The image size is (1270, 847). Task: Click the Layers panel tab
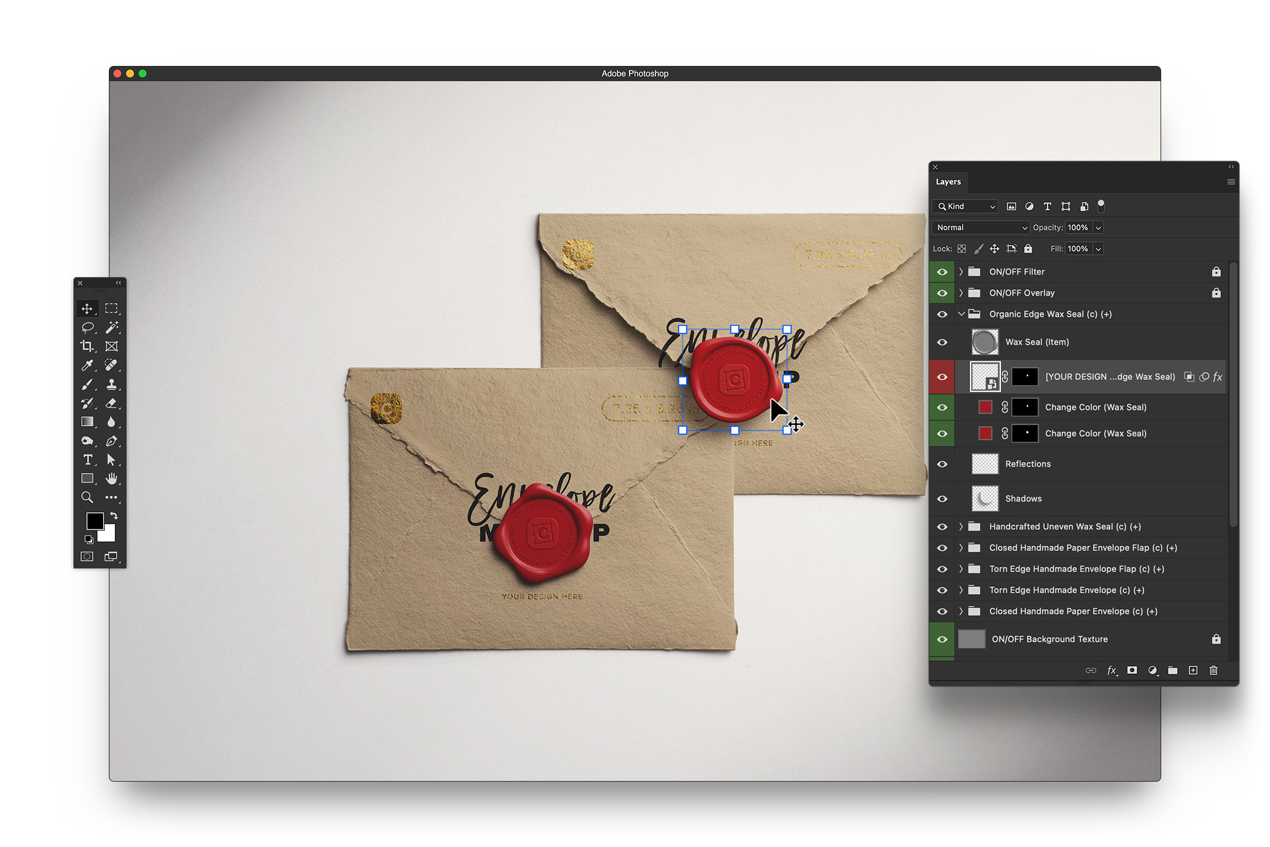[948, 181]
